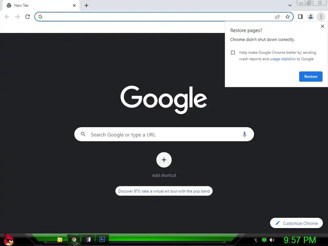
Task: Add a new shortcut tile
Action: click(x=164, y=160)
